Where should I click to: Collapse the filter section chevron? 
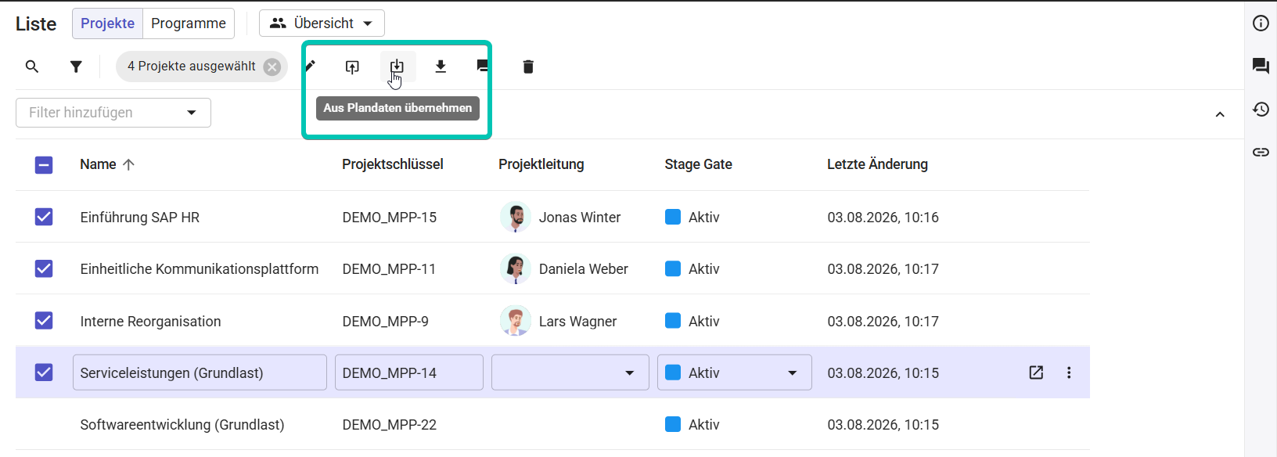coord(1220,114)
